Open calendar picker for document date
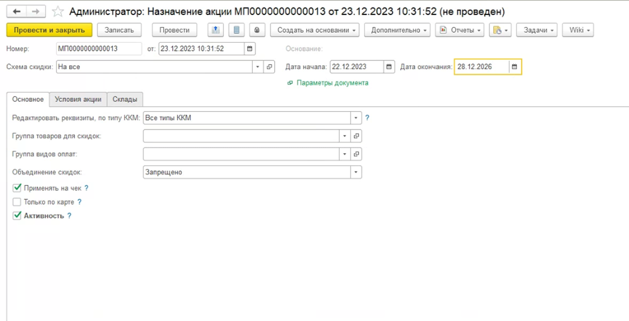Viewport: 629px width, 321px height. pyautogui.click(x=250, y=48)
